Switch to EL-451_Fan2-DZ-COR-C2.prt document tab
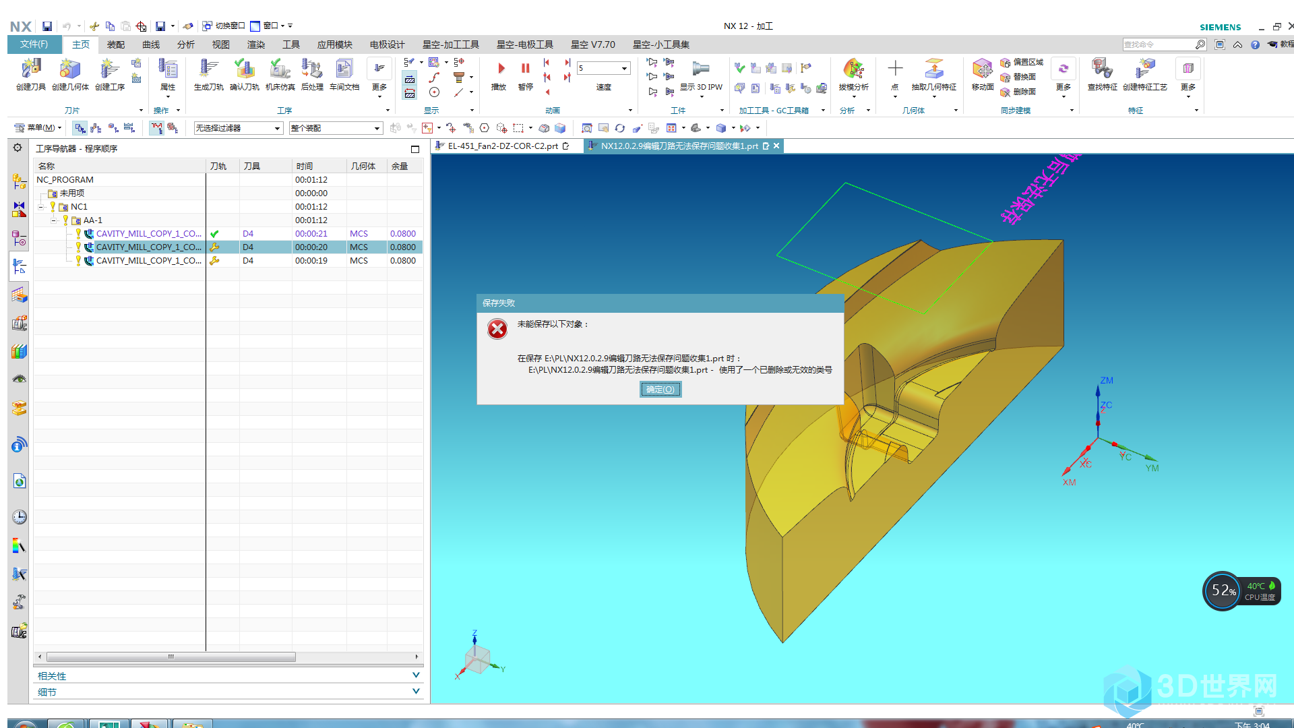The width and height of the screenshot is (1294, 728). click(502, 146)
